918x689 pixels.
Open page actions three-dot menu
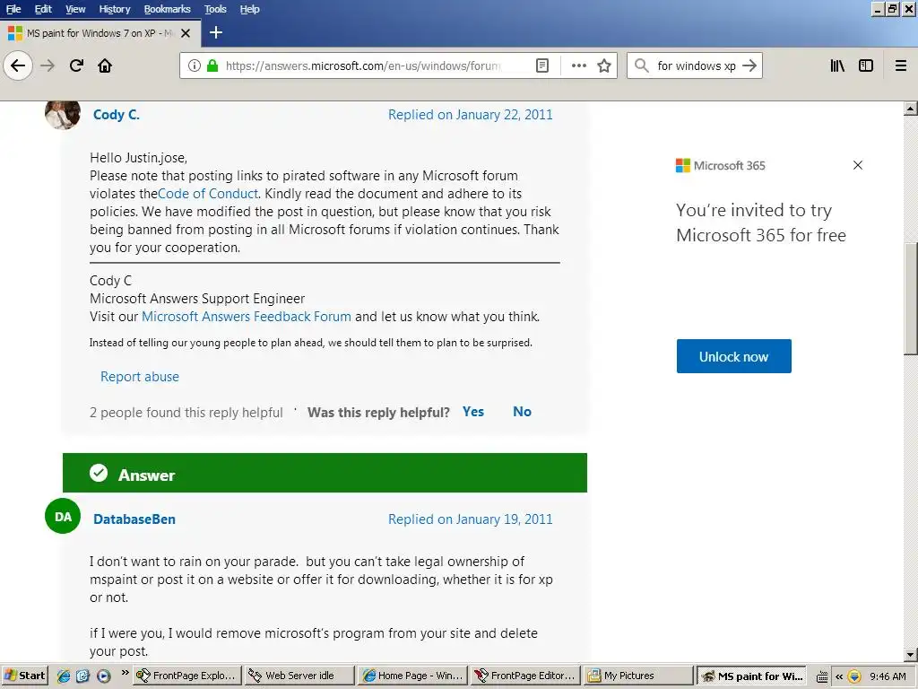(x=579, y=65)
